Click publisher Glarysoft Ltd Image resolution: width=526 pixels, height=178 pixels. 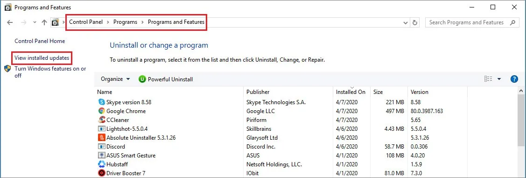point(262,138)
